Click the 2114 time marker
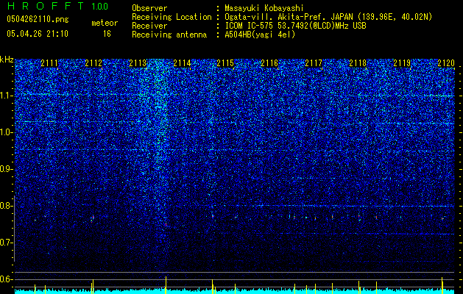The image size is (463, 294). point(182,63)
